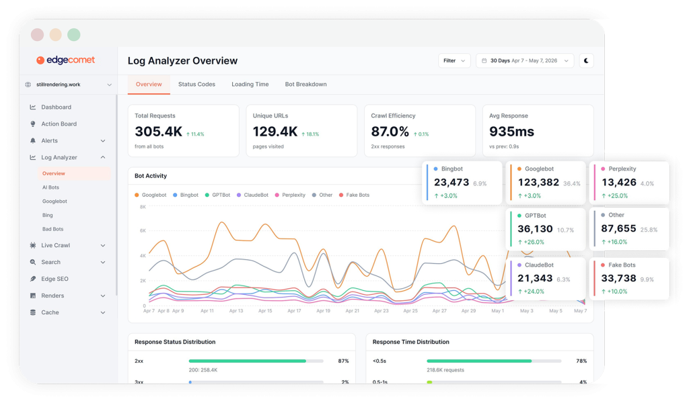689x403 pixels.
Task: Toggle Bingbot series in chart legend
Action: 186,195
